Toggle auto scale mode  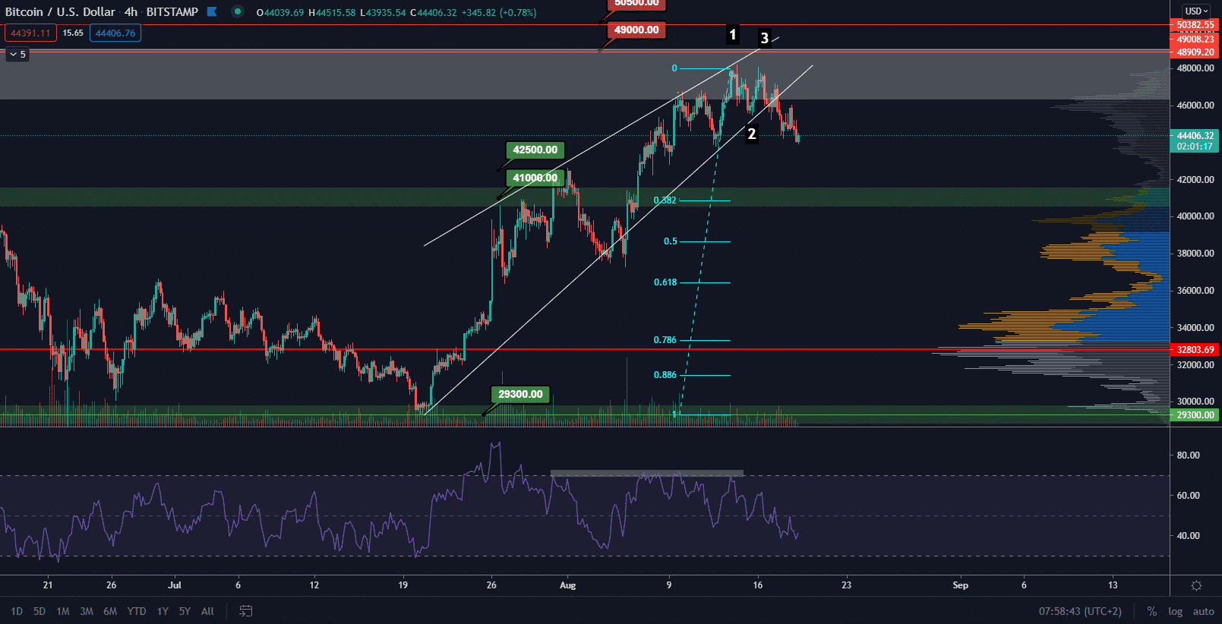(x=1203, y=611)
